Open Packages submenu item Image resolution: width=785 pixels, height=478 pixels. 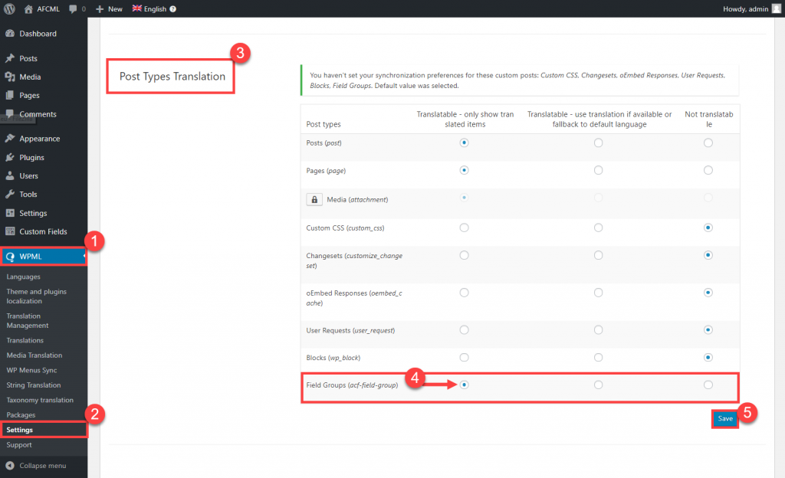[x=21, y=415]
